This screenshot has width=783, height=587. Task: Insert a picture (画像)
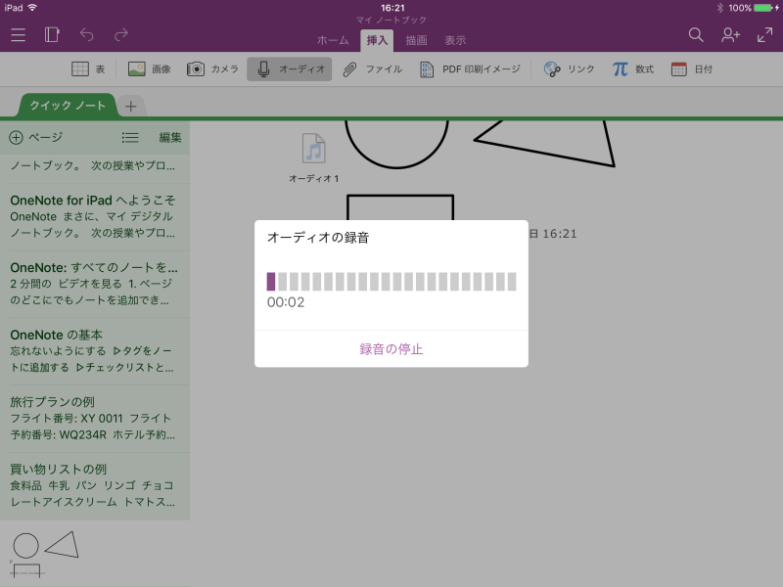(150, 68)
